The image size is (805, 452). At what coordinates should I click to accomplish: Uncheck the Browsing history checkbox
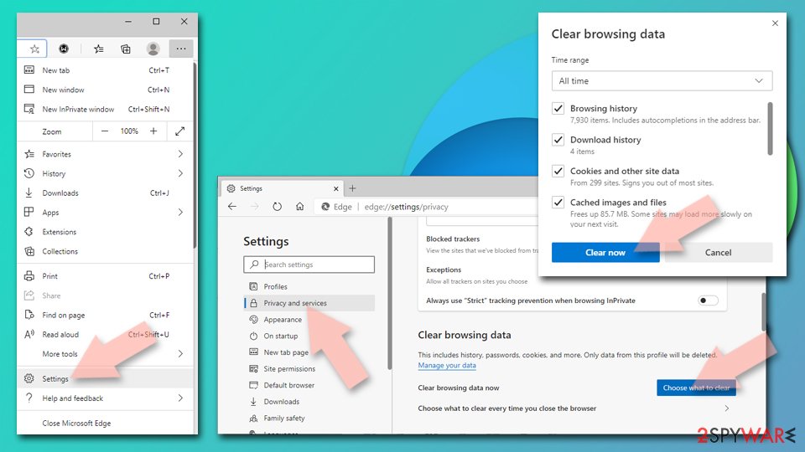tap(558, 109)
